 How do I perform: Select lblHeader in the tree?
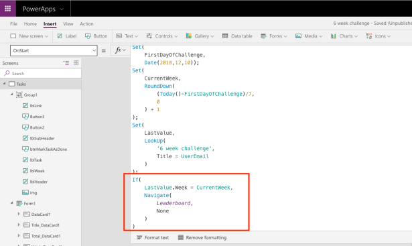point(39,182)
